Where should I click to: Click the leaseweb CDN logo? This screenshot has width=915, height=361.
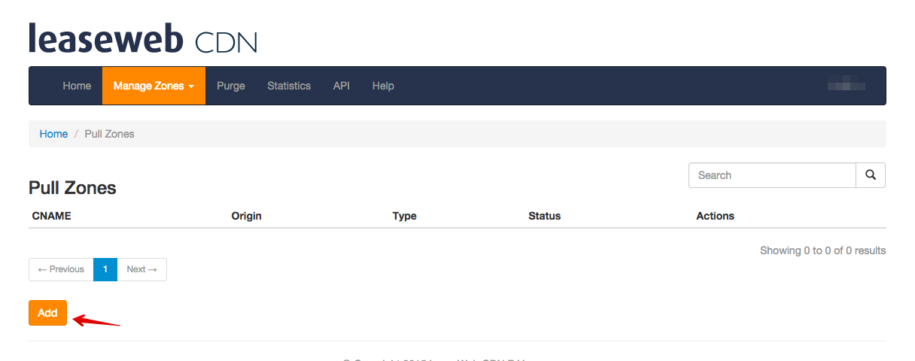[x=143, y=39]
